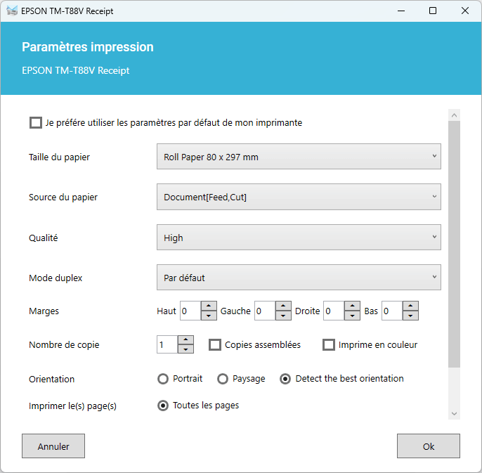This screenshot has width=482, height=473.
Task: Click the Droite margin input field
Action: pyautogui.click(x=334, y=311)
